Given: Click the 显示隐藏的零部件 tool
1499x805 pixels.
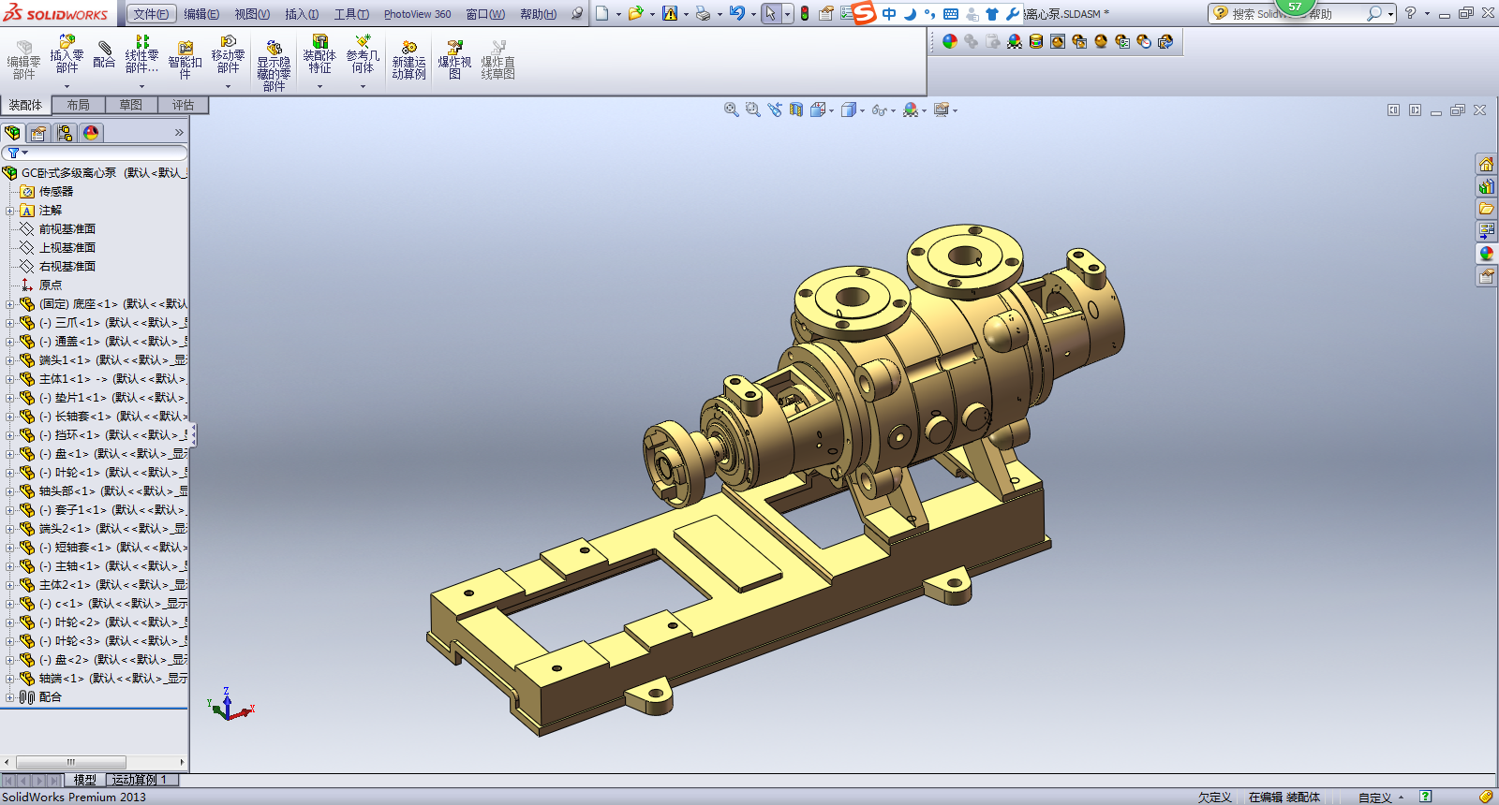Looking at the screenshot, I should pyautogui.click(x=274, y=65).
